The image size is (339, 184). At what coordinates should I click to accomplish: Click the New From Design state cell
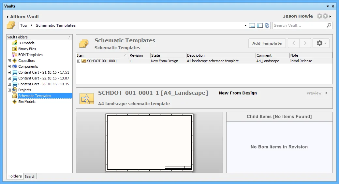(165, 61)
